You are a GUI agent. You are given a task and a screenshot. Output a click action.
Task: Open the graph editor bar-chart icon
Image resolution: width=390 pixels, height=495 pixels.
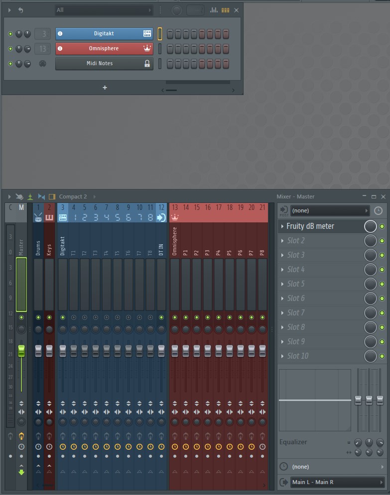pyautogui.click(x=214, y=10)
